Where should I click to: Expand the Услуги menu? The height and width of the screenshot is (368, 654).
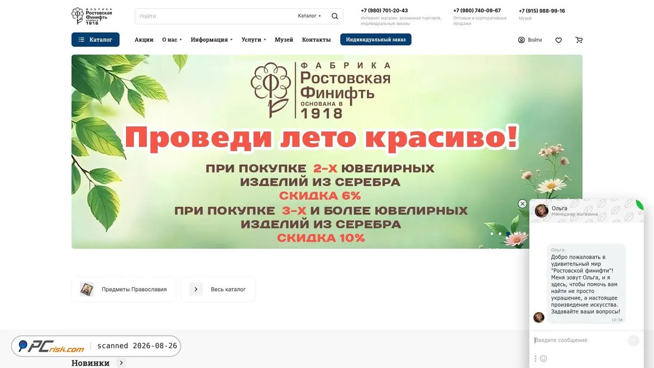254,40
